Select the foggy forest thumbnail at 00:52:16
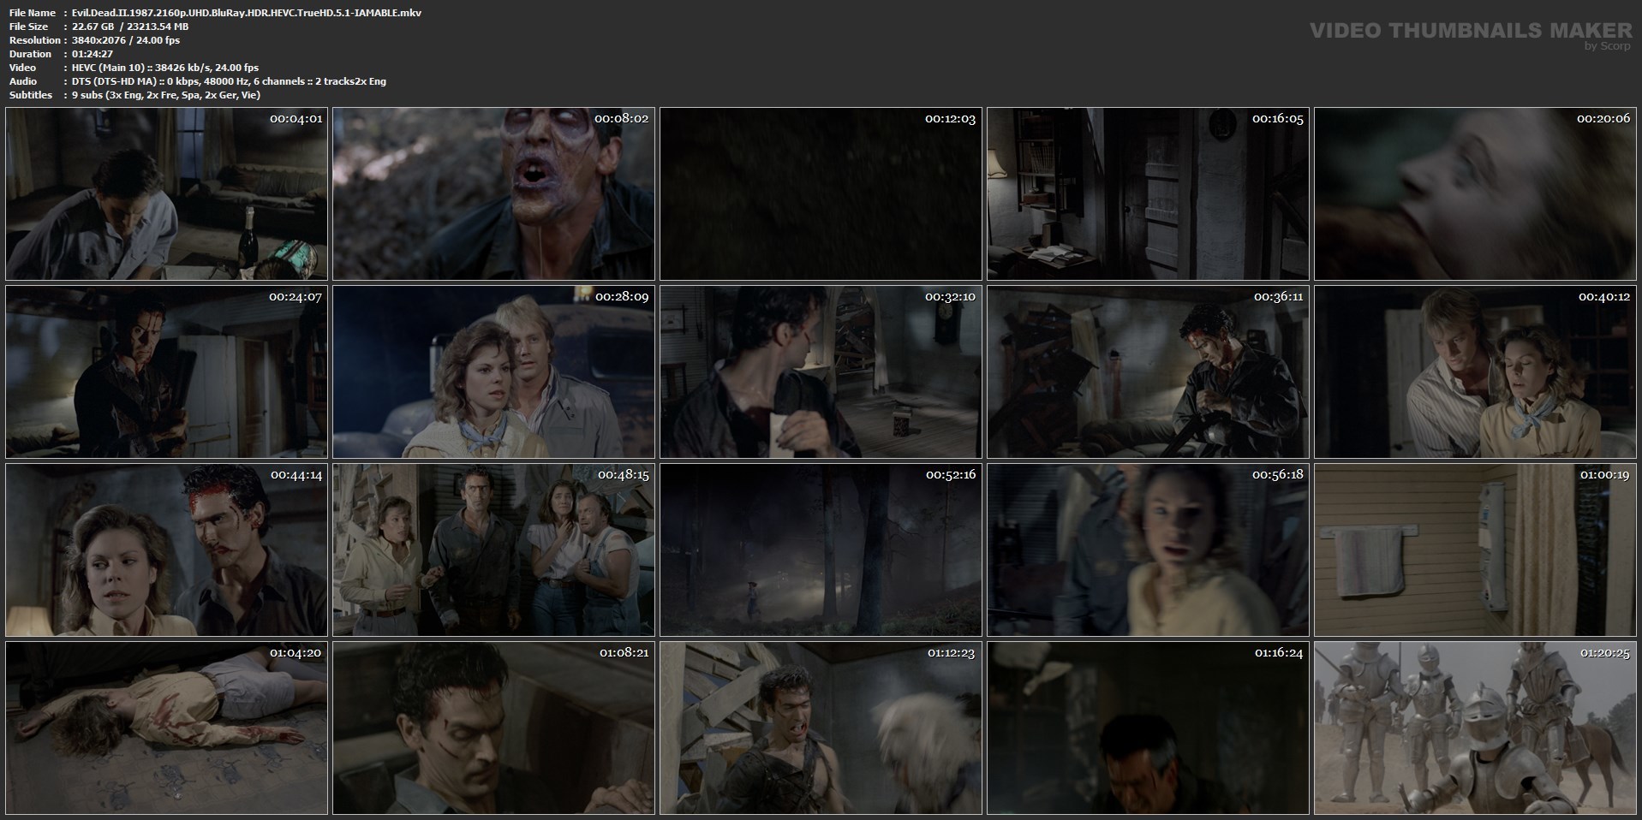Screen dimensions: 1642x820 [x=821, y=550]
